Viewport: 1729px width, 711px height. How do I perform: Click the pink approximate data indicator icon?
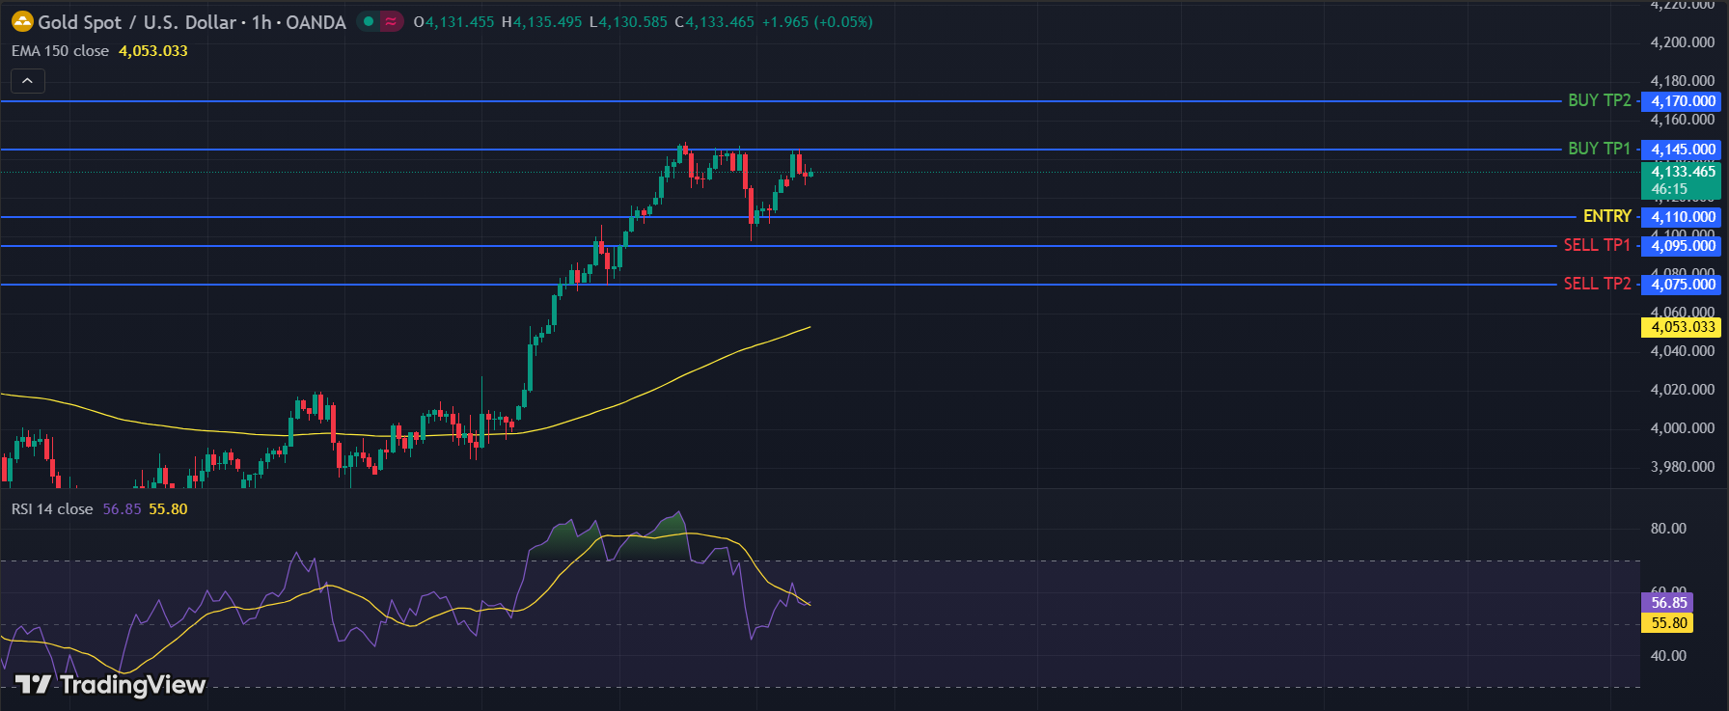click(391, 21)
